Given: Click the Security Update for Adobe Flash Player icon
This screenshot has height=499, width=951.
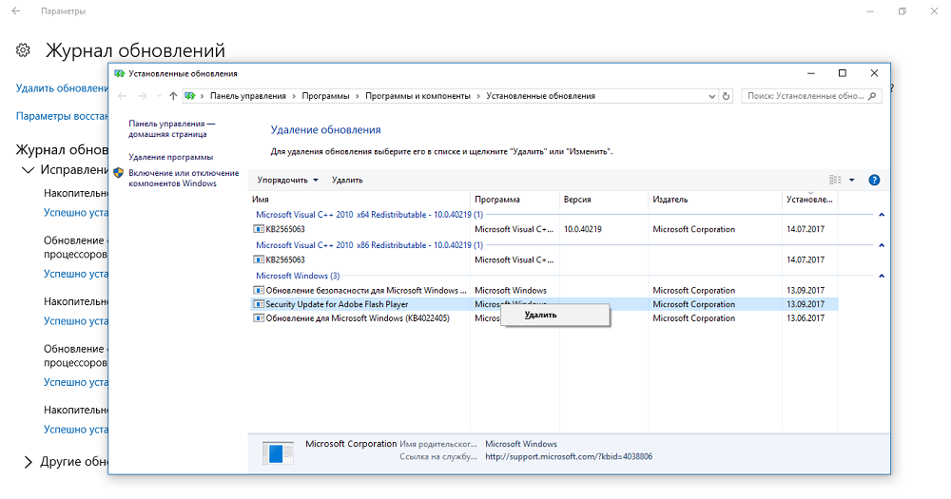Looking at the screenshot, I should pyautogui.click(x=259, y=304).
